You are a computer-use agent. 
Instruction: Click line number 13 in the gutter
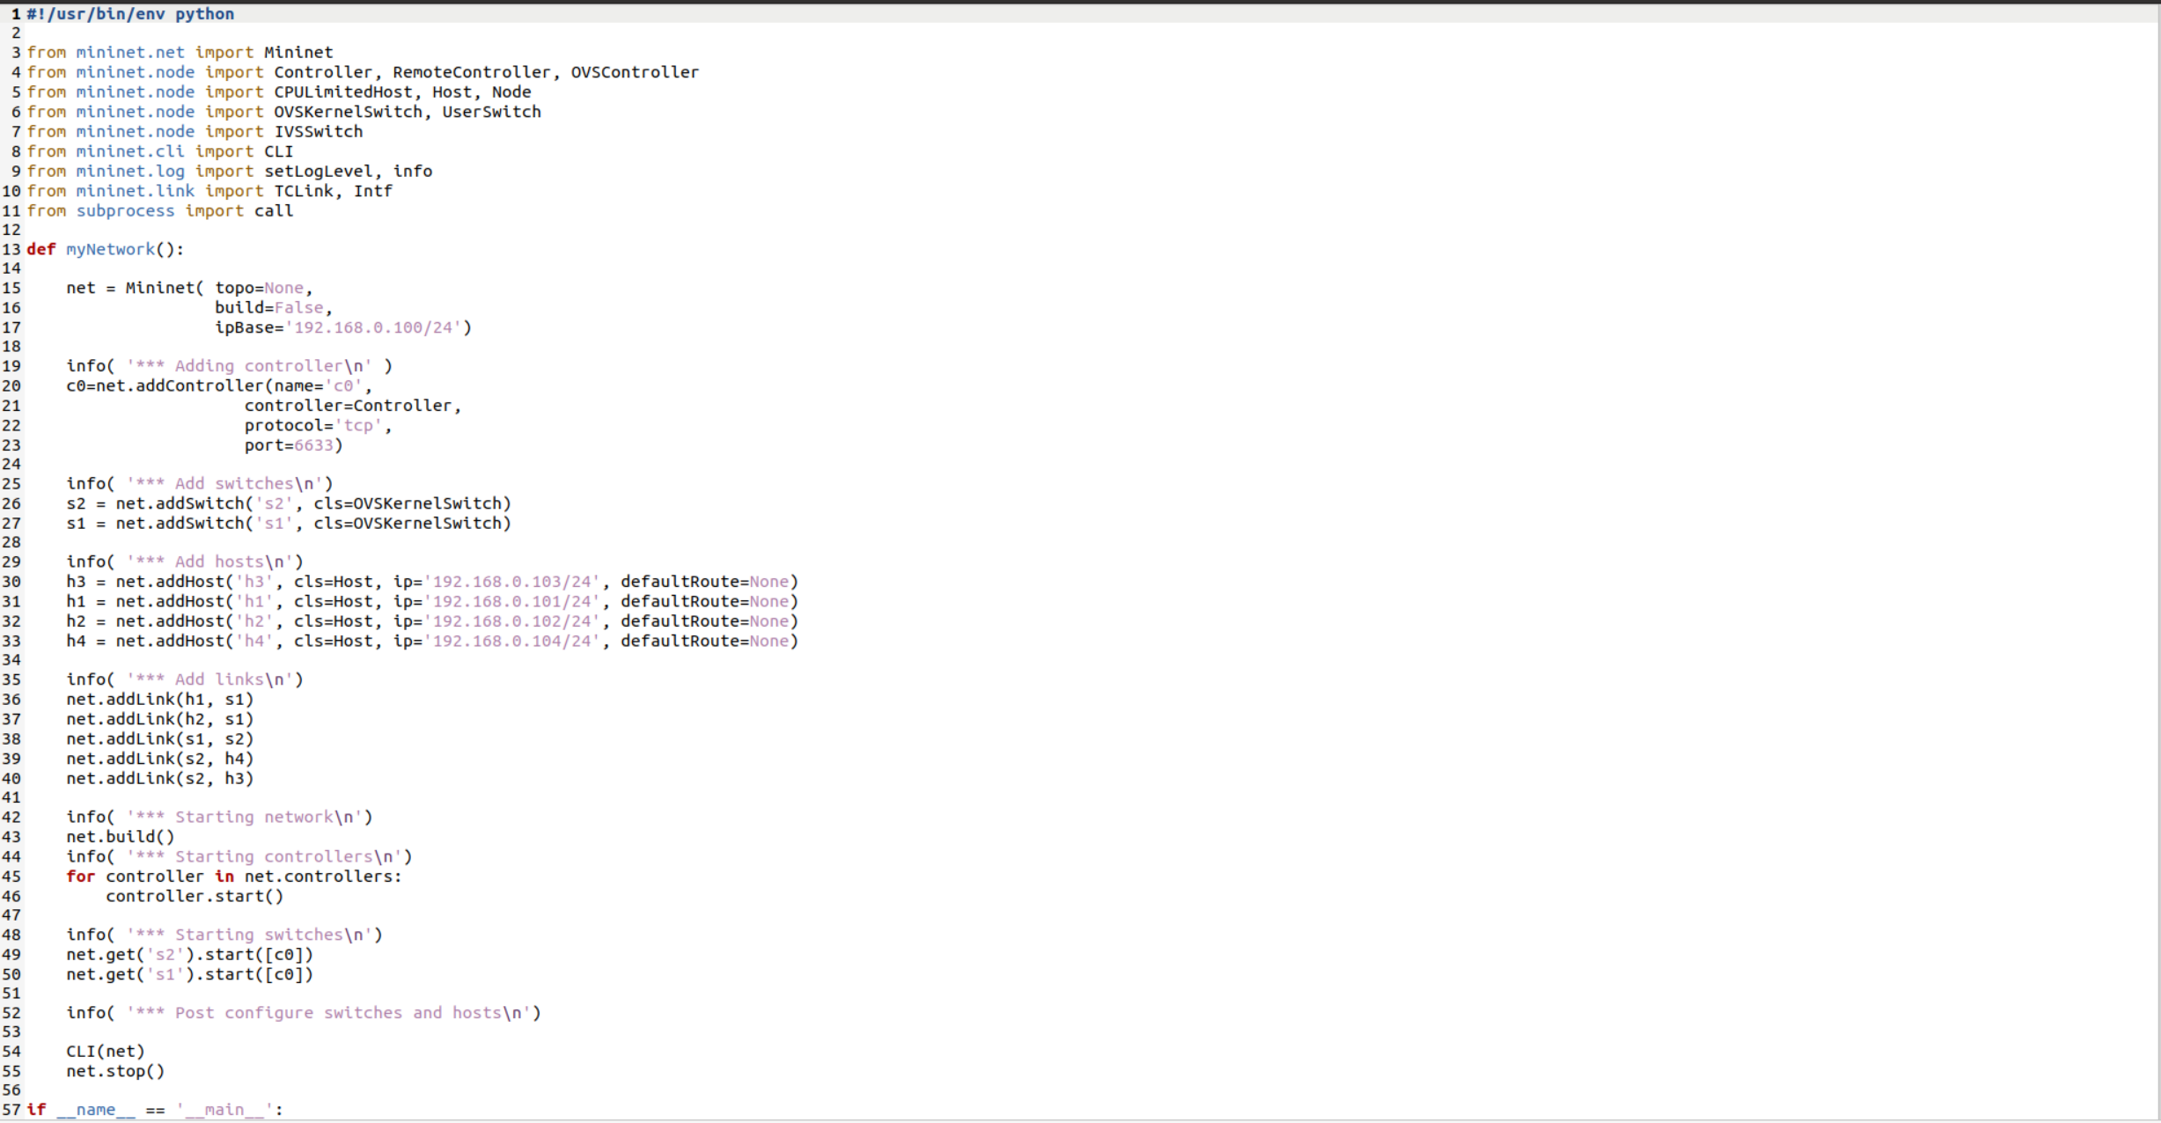coord(11,250)
